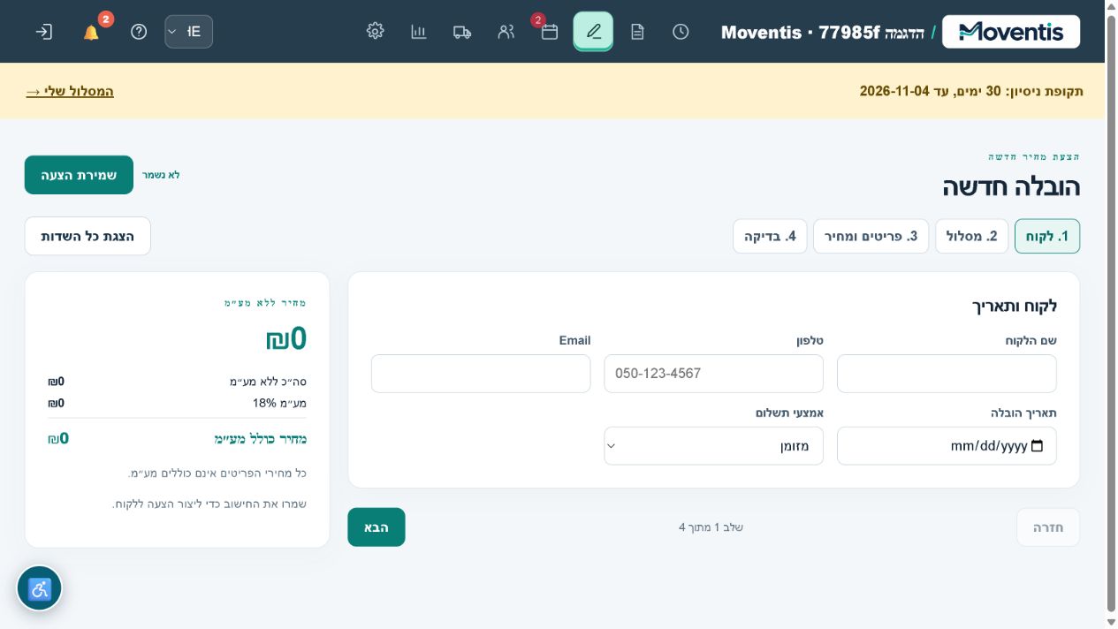Screen dimensions: 1118x629
Task: Follow the המסלול שלי link
Action: (x=70, y=91)
